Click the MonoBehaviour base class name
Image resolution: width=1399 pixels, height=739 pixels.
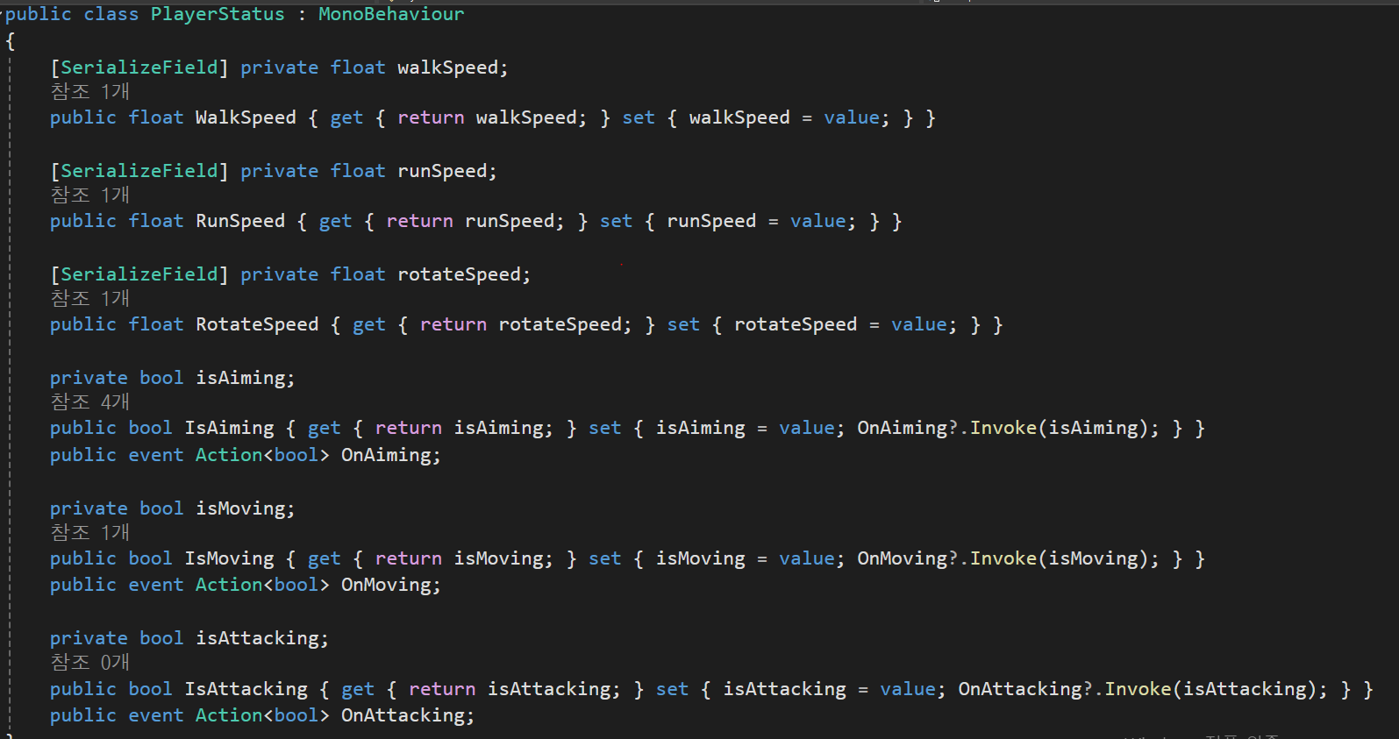pos(391,14)
